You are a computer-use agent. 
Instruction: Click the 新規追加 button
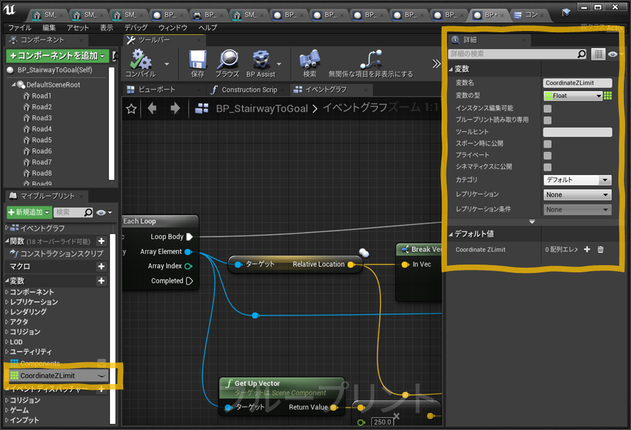29,212
